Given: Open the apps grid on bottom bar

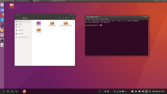Looking at the screenshot, I should coord(4,91).
